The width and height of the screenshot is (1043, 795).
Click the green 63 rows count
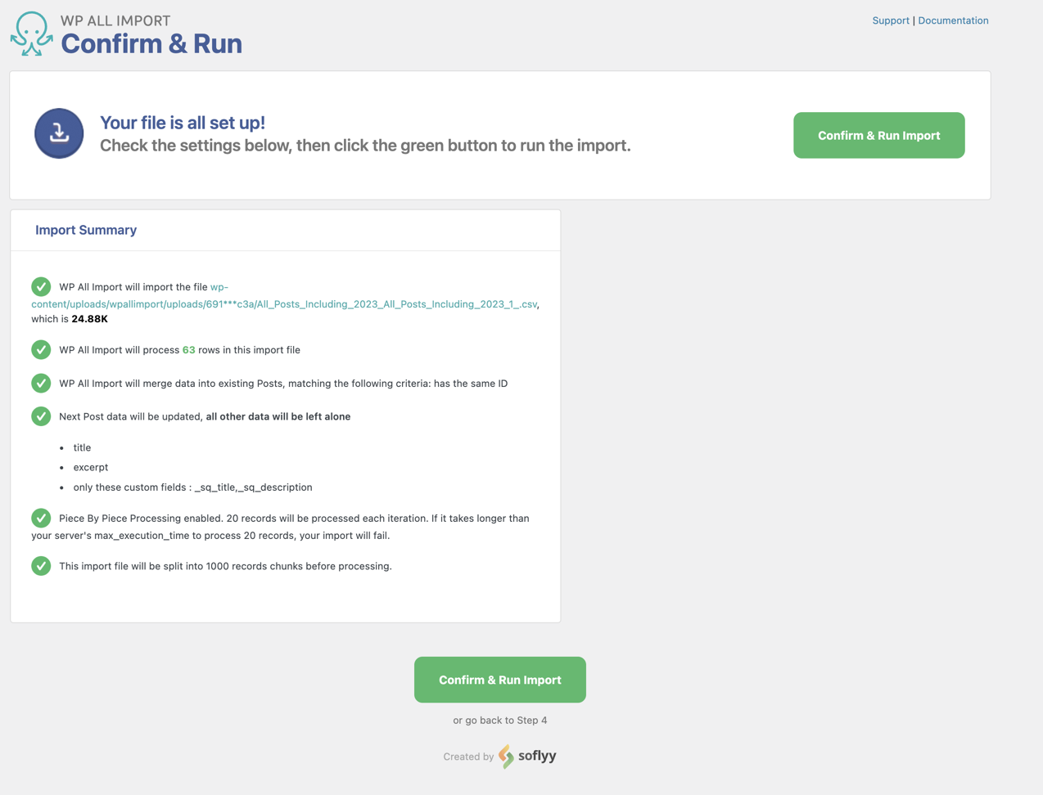[188, 350]
